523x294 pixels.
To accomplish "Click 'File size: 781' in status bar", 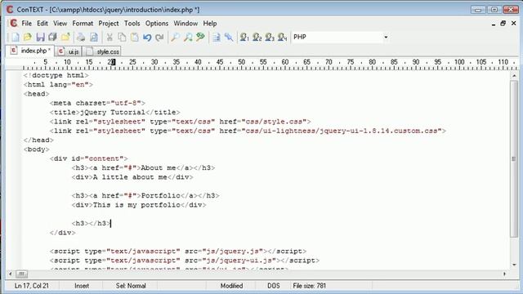I will (x=309, y=286).
